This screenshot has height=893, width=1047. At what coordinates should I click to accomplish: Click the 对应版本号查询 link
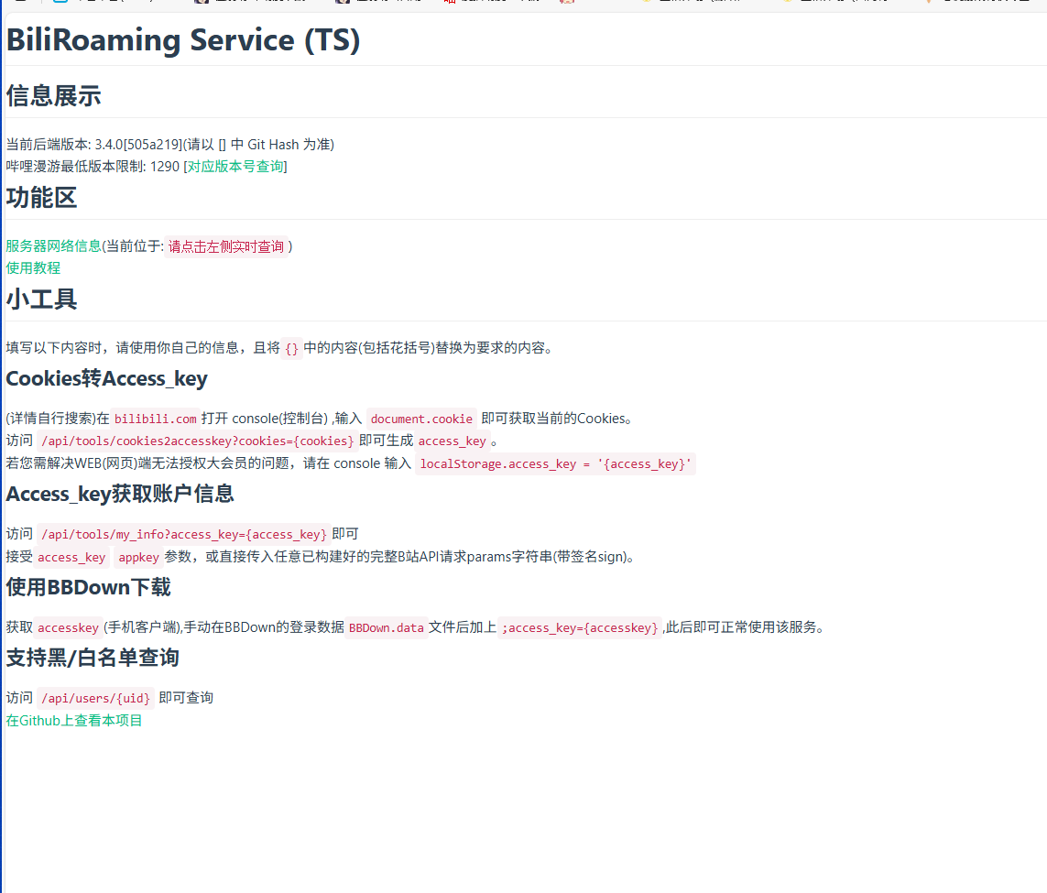coord(236,166)
